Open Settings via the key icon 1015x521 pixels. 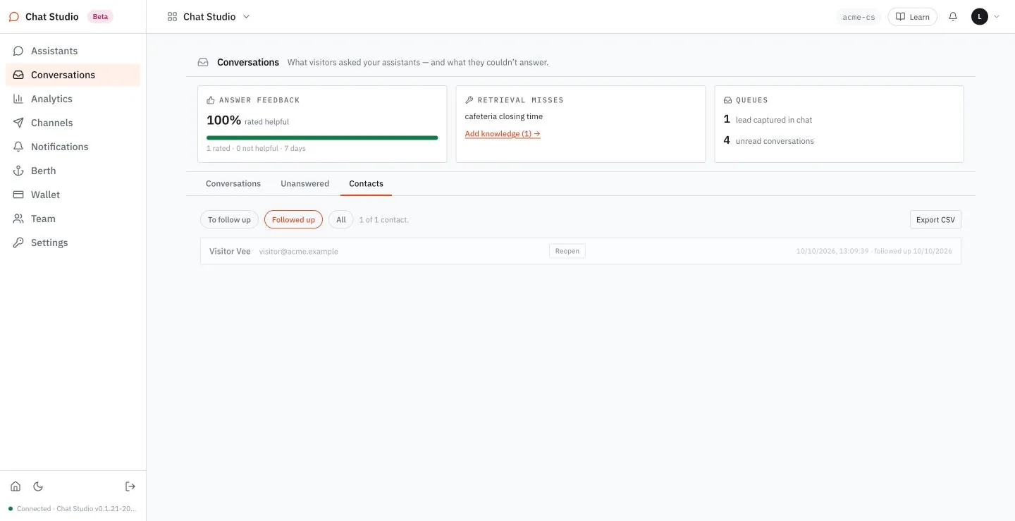[x=18, y=243]
